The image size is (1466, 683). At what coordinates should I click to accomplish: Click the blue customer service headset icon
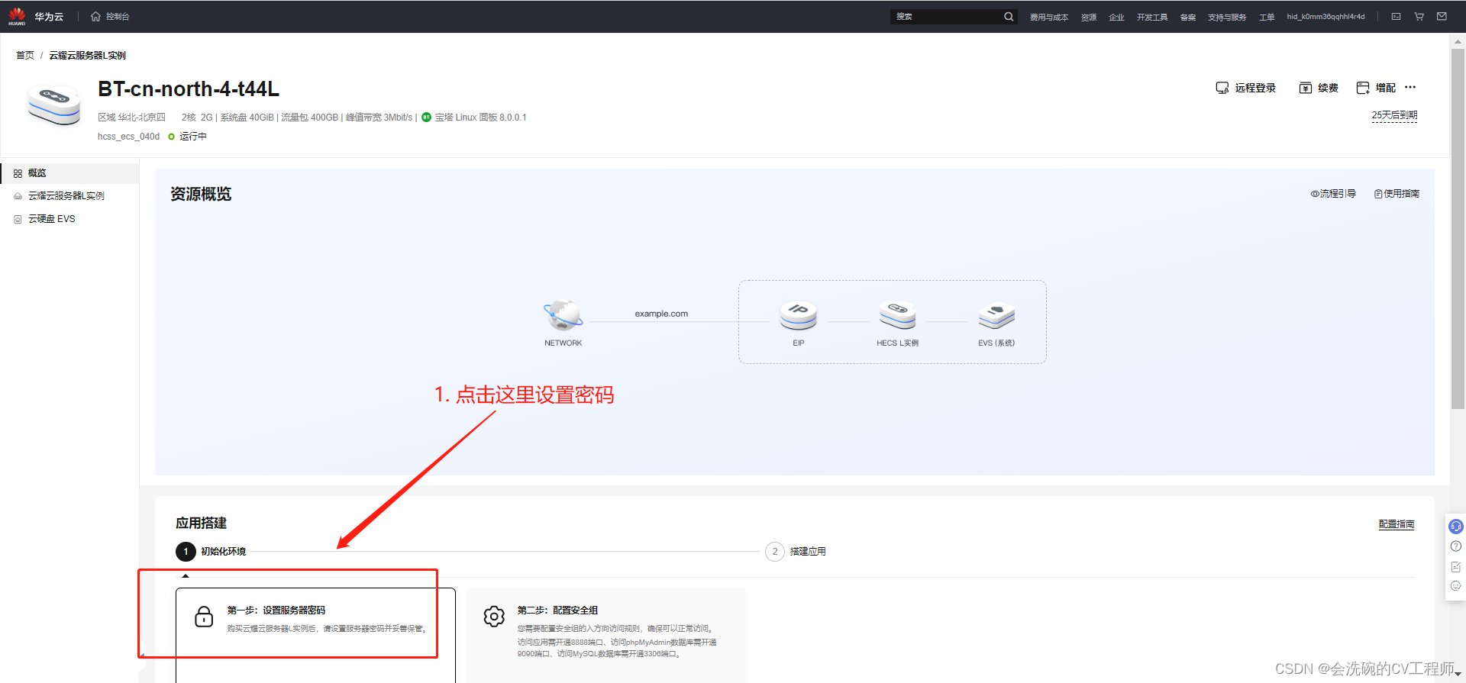pyautogui.click(x=1456, y=527)
